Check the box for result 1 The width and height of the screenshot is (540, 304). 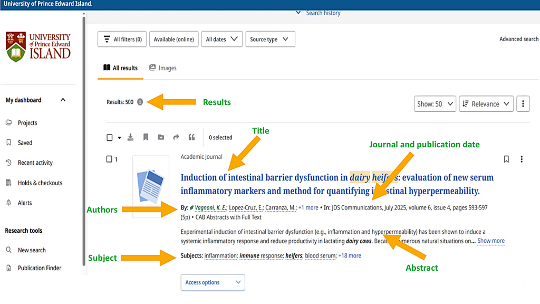[110, 159]
